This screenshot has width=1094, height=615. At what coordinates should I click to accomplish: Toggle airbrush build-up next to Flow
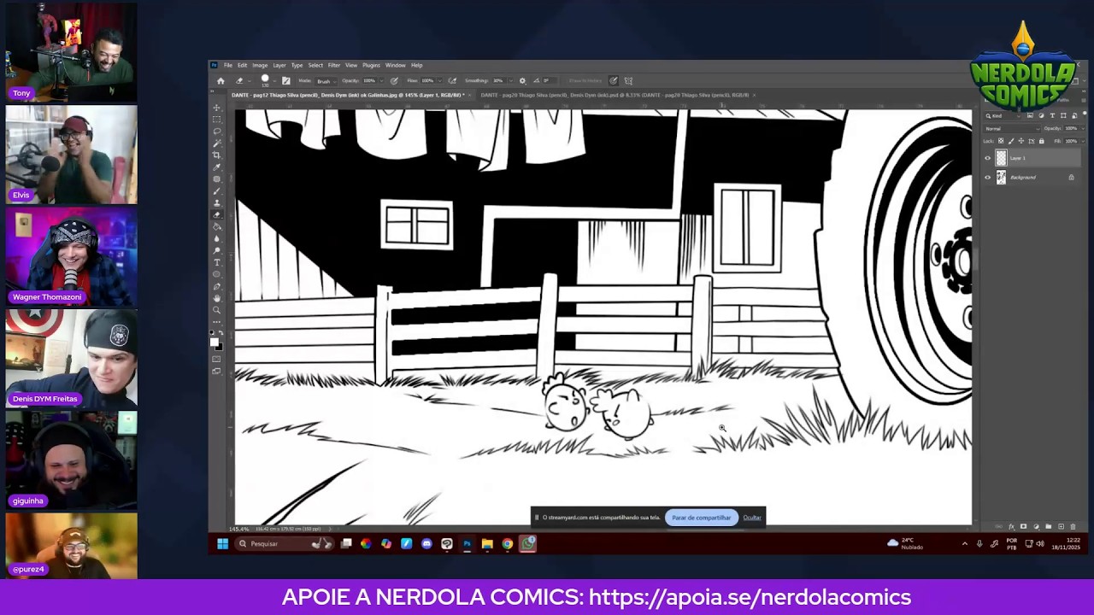(452, 81)
